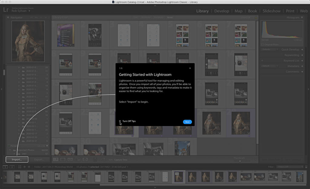Image resolution: width=310 pixels, height=189 pixels.
Task: Collapse the Navigator panel
Action: coord(8,18)
